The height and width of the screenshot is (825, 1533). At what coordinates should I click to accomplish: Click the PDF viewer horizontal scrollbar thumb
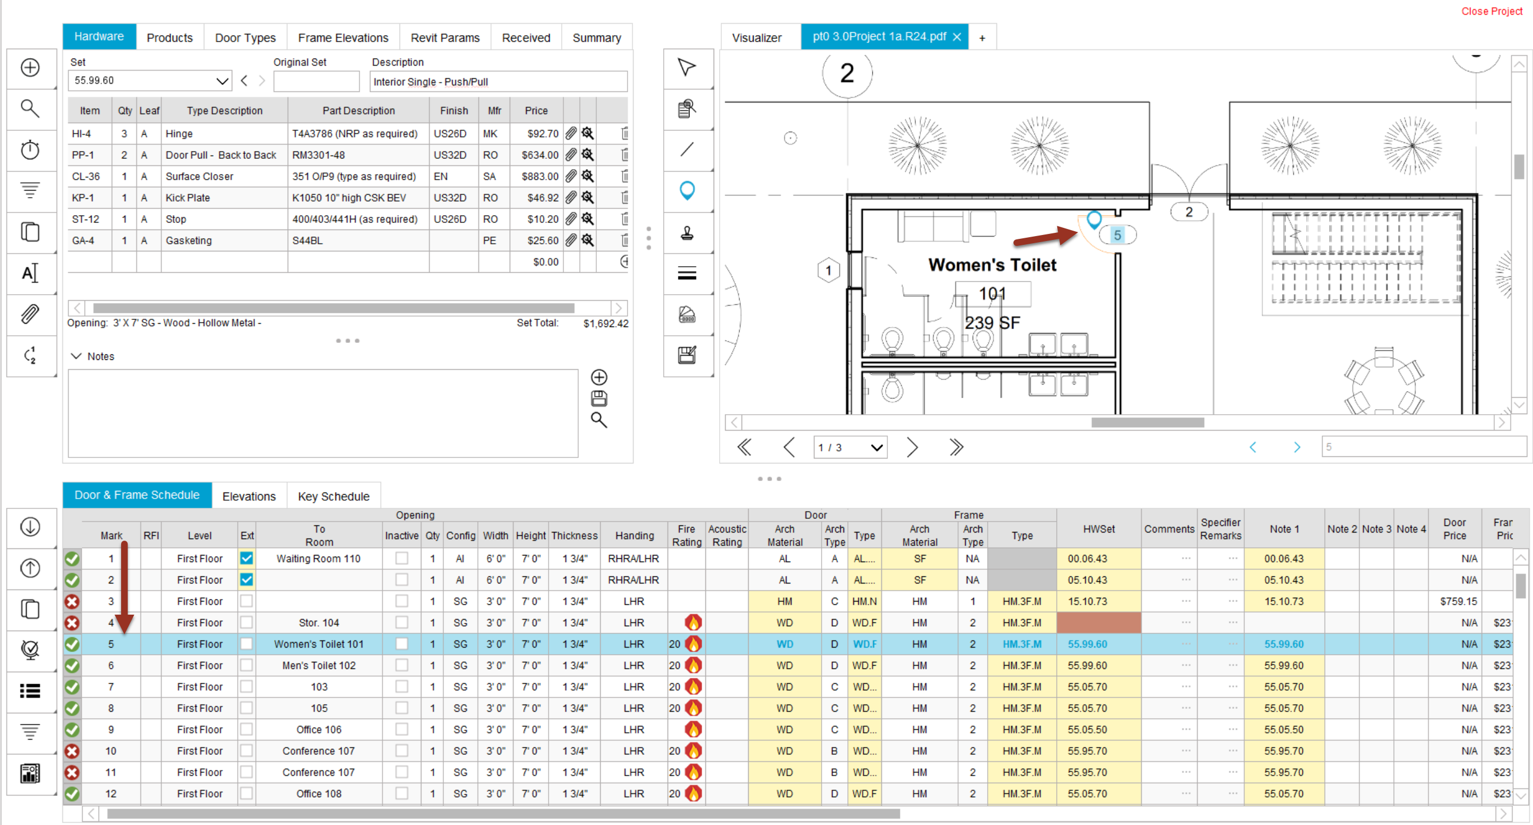[x=1147, y=422]
